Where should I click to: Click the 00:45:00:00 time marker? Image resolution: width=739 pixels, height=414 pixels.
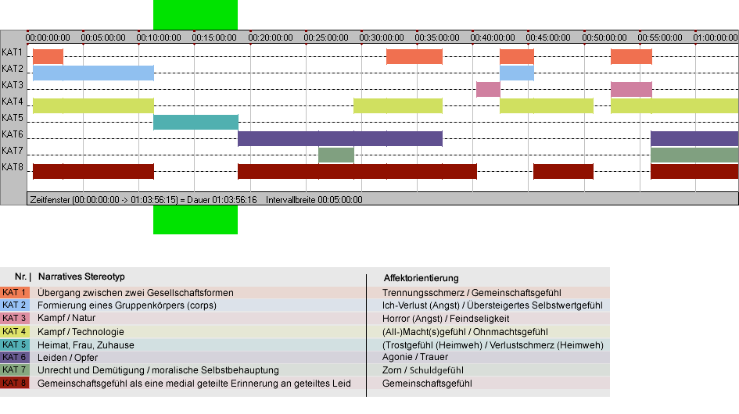click(548, 37)
